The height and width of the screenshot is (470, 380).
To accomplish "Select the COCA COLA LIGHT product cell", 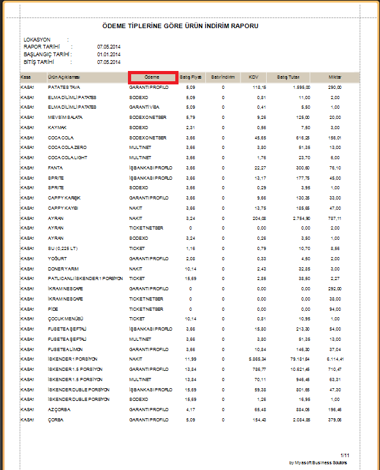I will (67, 158).
